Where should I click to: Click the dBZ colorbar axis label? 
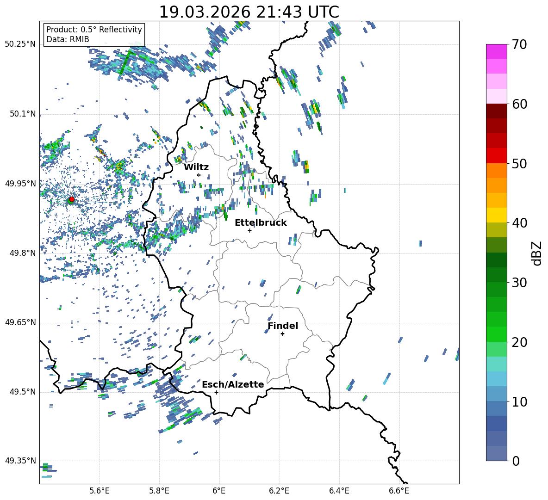click(536, 253)
